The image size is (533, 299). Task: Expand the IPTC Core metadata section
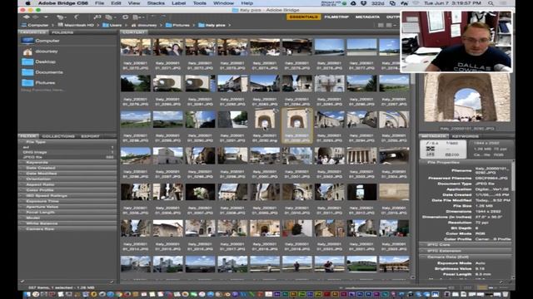[x=465, y=245]
